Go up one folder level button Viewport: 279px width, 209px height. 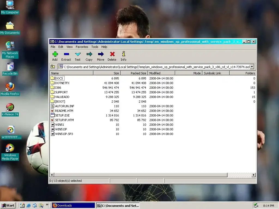pos(53,67)
